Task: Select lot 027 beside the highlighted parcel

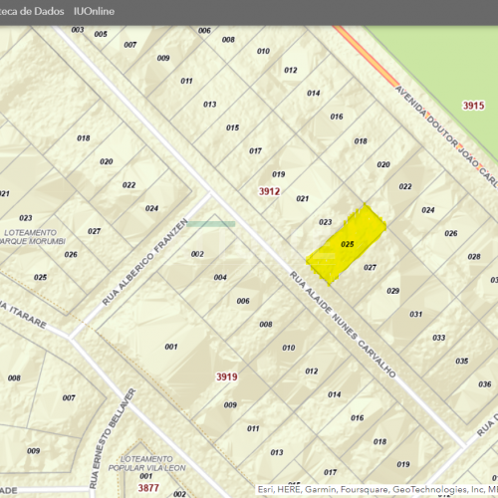Action: pyautogui.click(x=370, y=267)
